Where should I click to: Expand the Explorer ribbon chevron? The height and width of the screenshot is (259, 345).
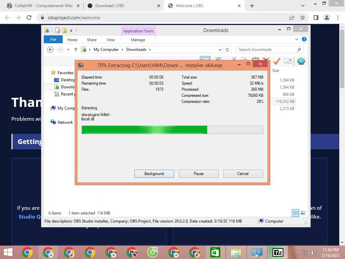[x=296, y=39]
